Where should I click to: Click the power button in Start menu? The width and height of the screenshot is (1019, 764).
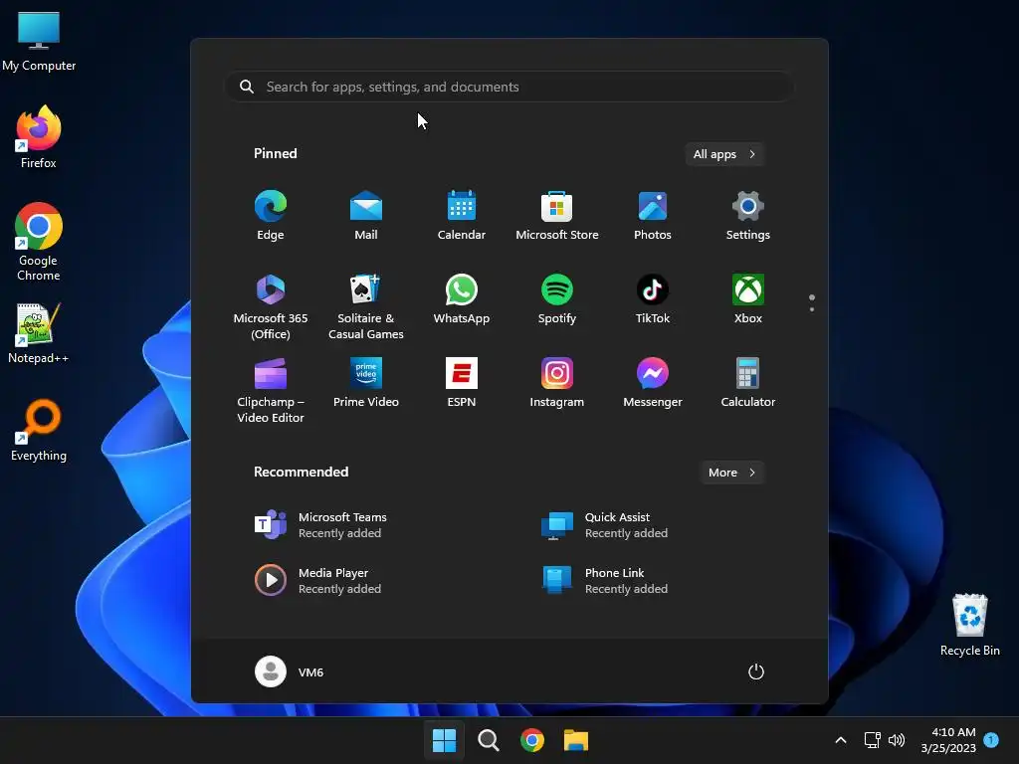[756, 671]
